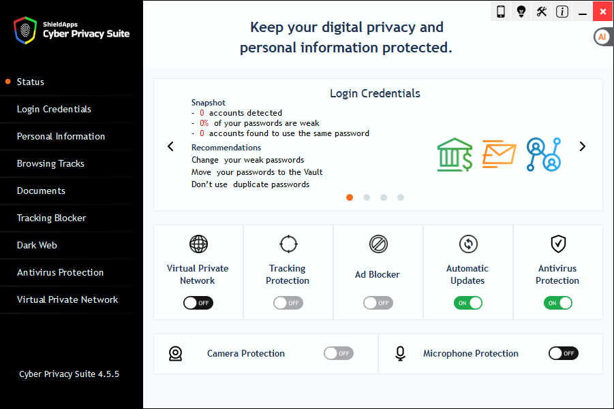Viewport: 614px width, 409px height.
Task: Click the Automatic Updates label
Action: point(467,274)
